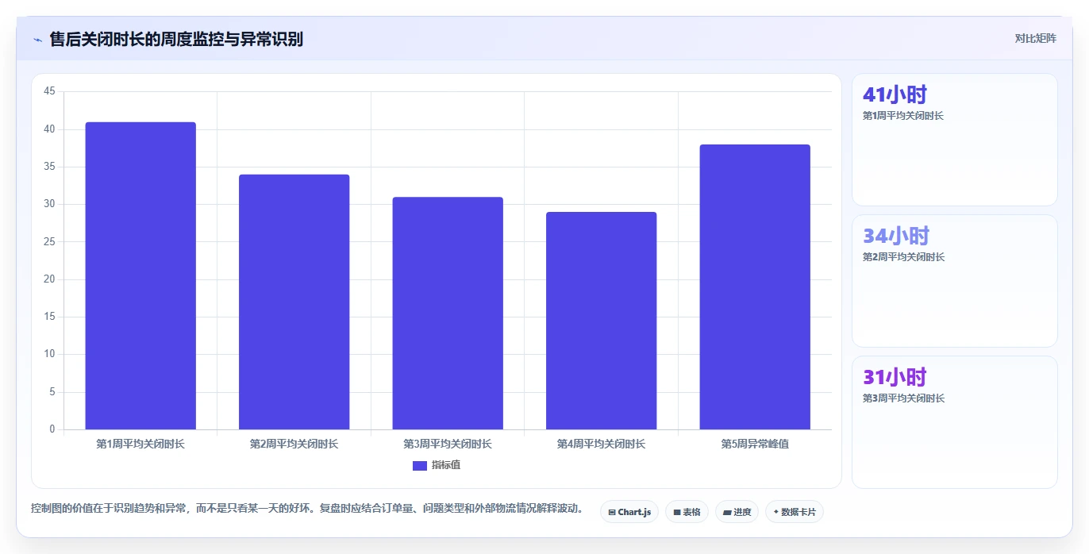Click the y-axis value 40
1089x554 pixels.
pyautogui.click(x=49, y=129)
